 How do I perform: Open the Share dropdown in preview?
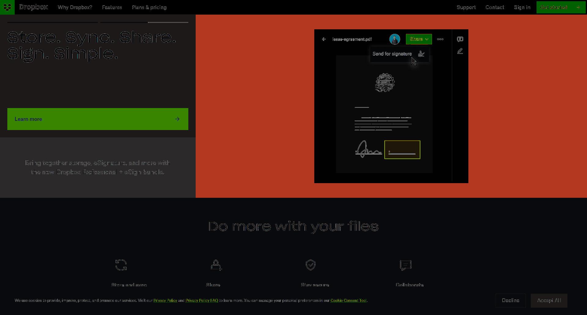pyautogui.click(x=419, y=39)
